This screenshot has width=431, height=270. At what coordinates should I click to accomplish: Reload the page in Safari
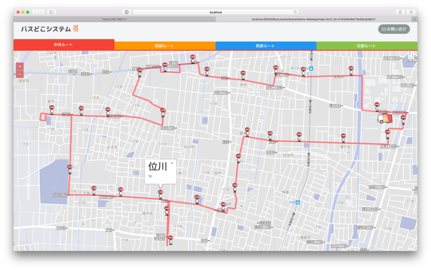pyautogui.click(x=295, y=12)
